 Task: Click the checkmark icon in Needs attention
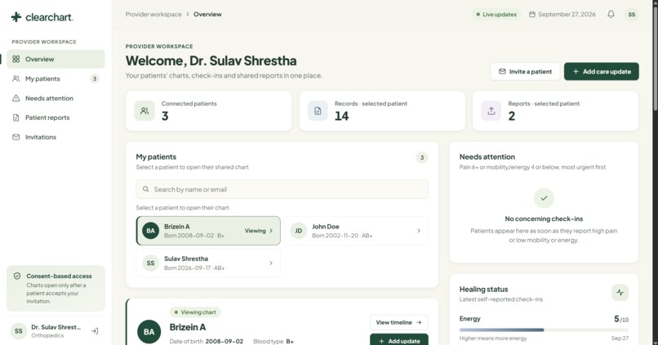tap(544, 198)
